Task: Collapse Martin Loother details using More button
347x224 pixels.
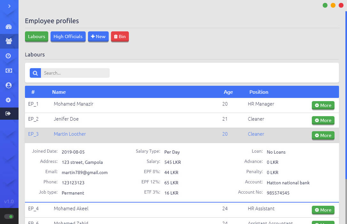Action: pos(323,135)
